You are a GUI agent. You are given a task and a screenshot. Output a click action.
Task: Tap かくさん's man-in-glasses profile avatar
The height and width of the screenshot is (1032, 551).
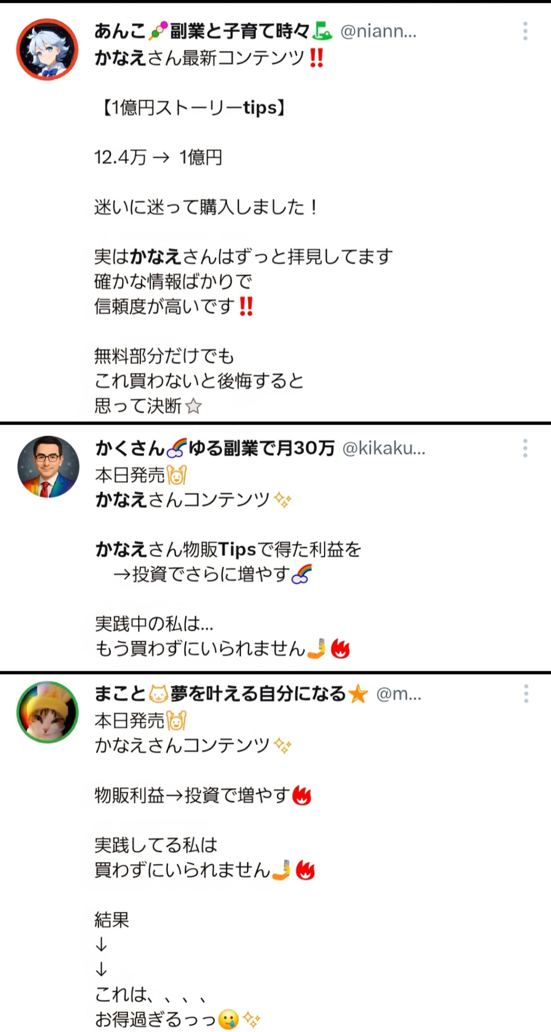[48, 467]
